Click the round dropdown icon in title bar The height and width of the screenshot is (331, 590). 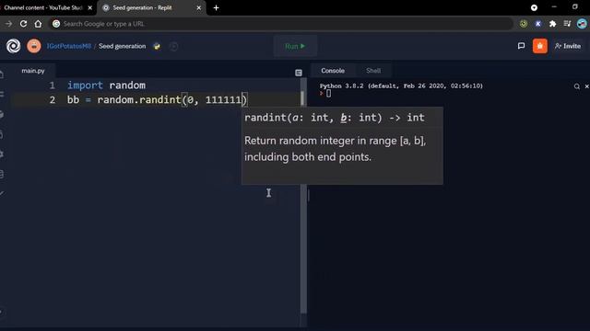pos(534,7)
